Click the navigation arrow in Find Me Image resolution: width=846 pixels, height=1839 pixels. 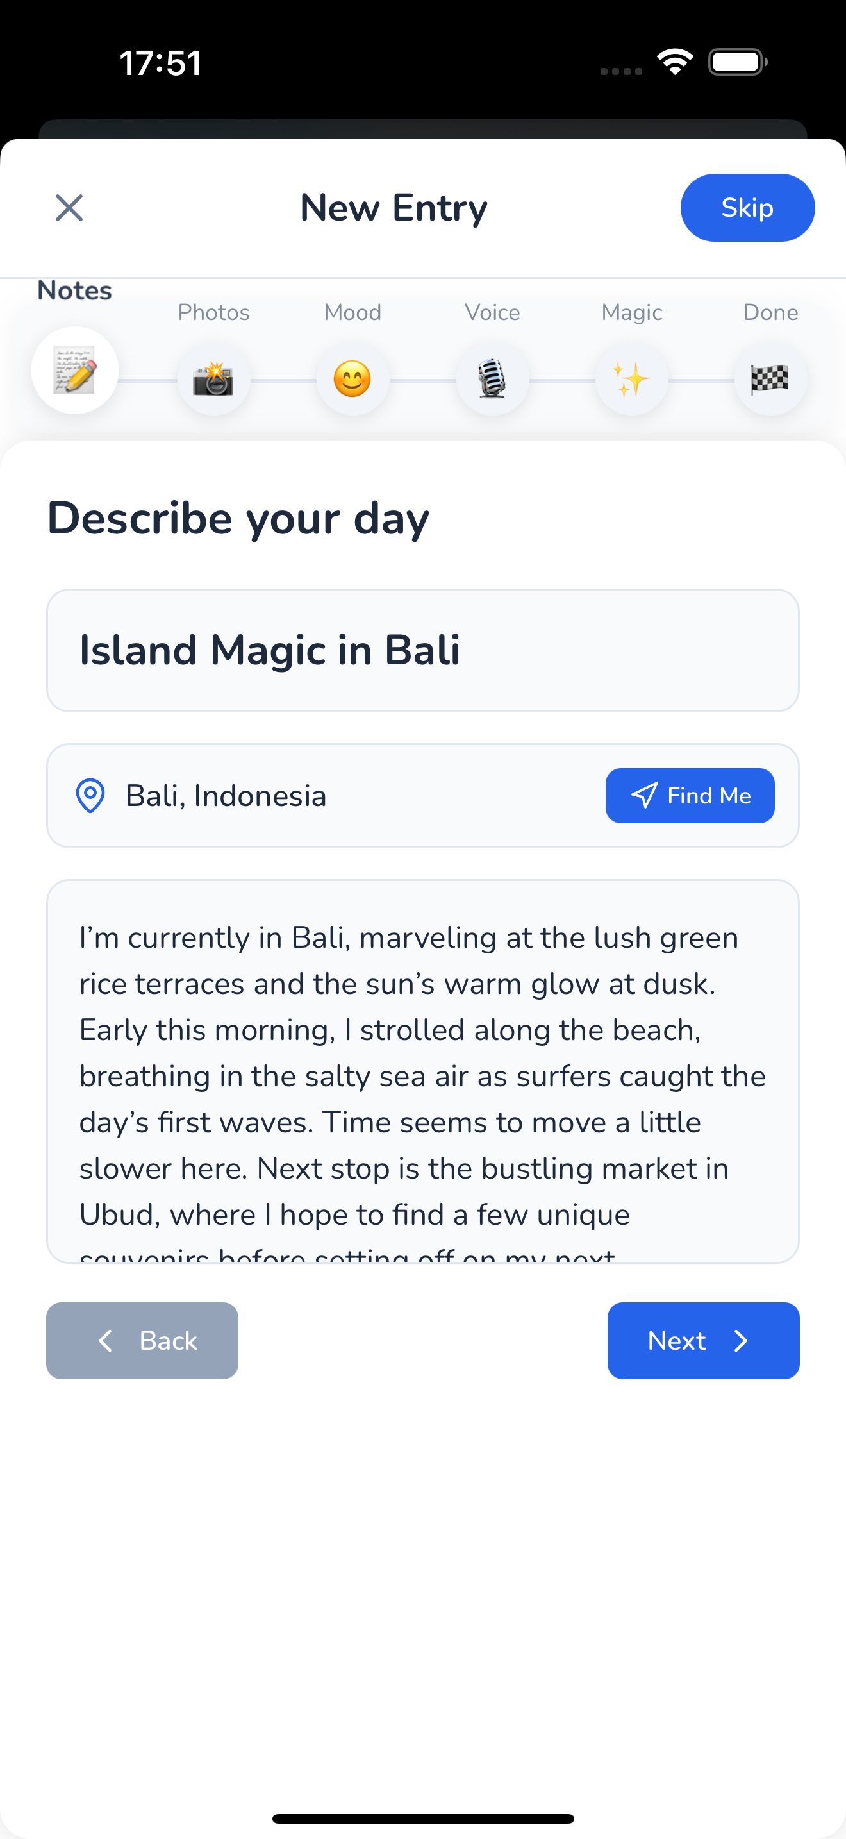pyautogui.click(x=643, y=795)
